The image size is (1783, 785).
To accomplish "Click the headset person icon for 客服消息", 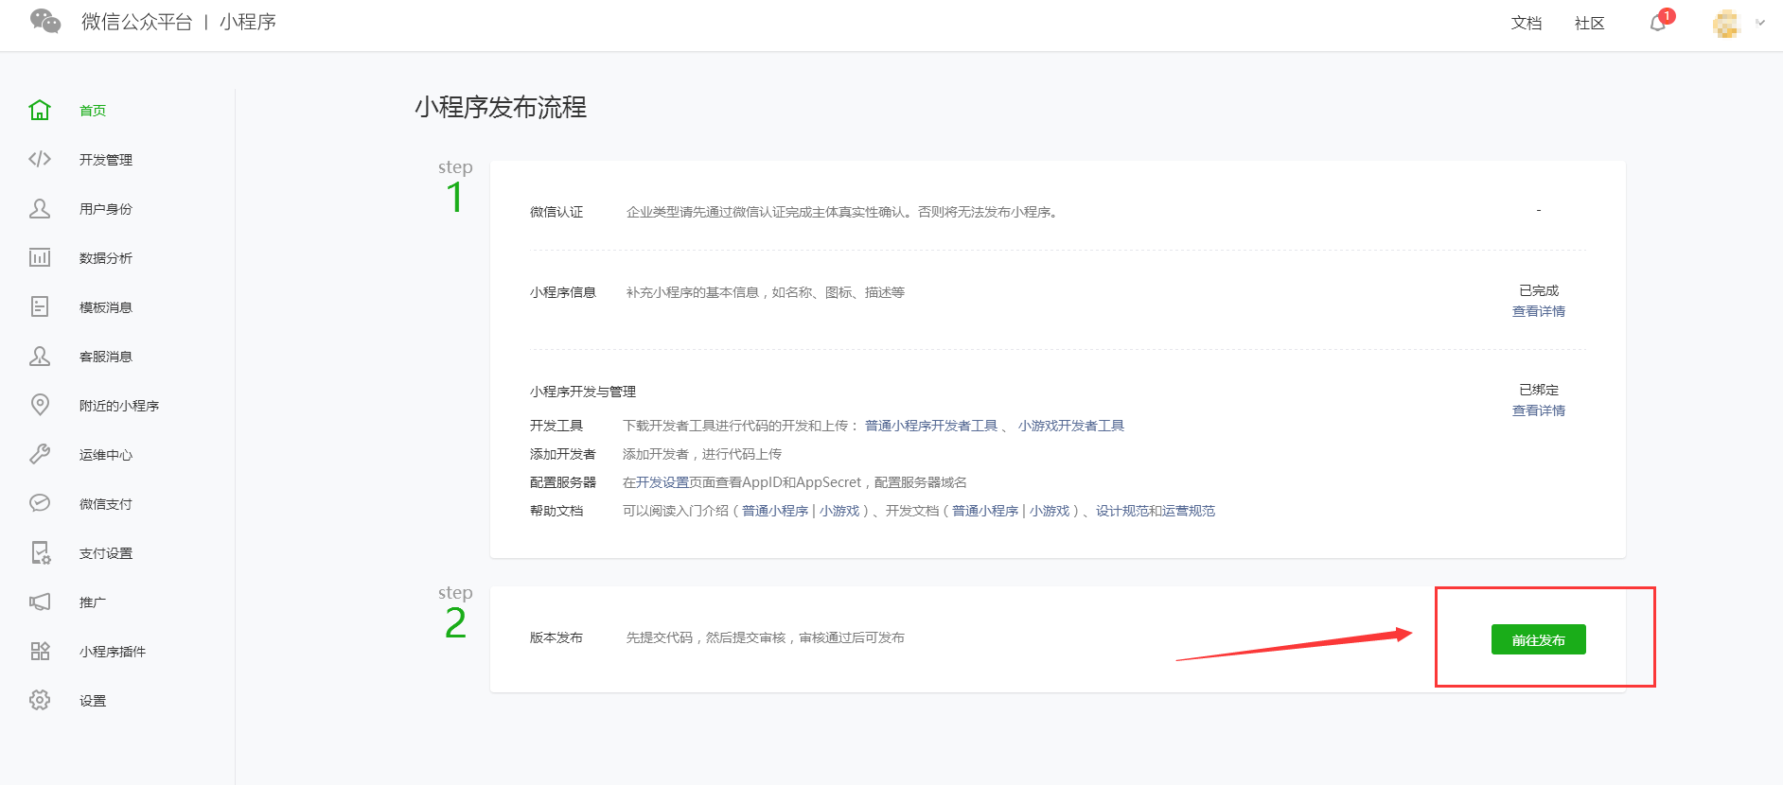I will [40, 356].
